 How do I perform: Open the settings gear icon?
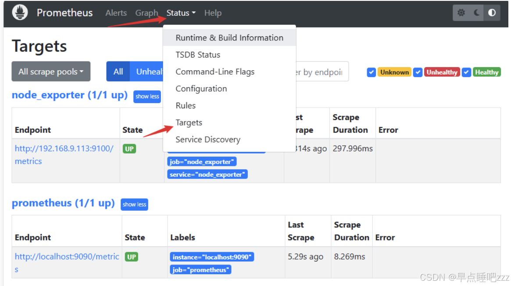coord(461,13)
